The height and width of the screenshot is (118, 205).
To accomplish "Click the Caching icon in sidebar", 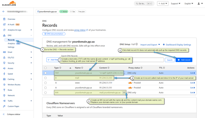I will click(x=4, y=79).
